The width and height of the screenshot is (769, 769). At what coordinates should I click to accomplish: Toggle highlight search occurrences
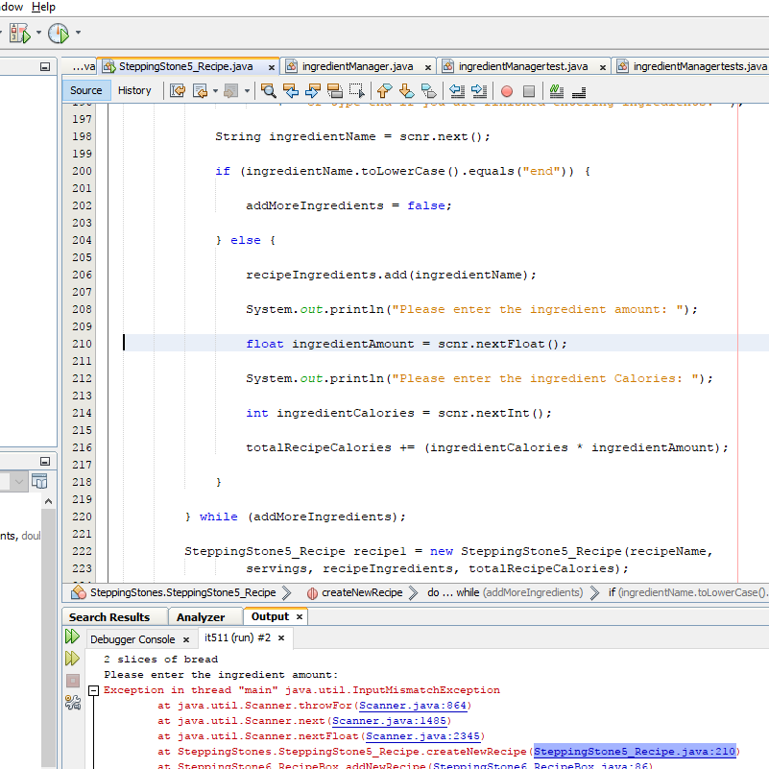click(335, 89)
